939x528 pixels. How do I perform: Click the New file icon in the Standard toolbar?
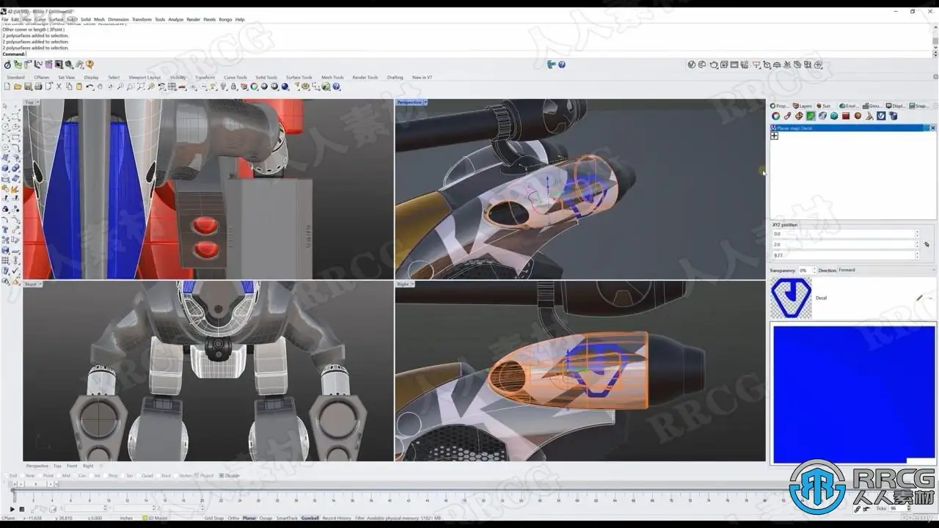(7, 87)
